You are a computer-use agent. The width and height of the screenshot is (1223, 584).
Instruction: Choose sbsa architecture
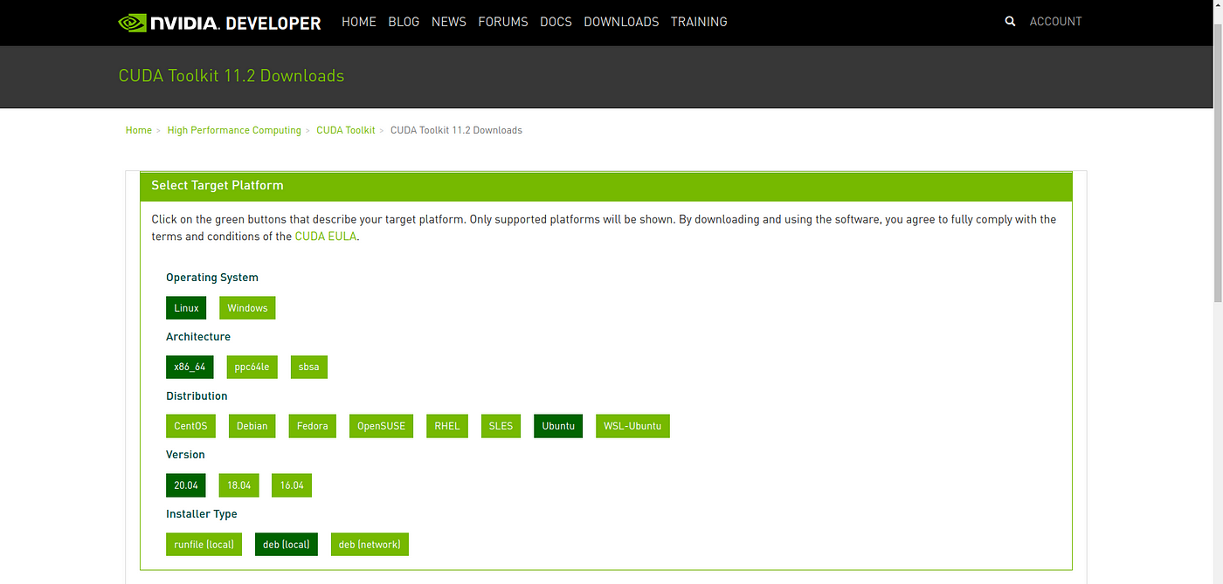(309, 368)
